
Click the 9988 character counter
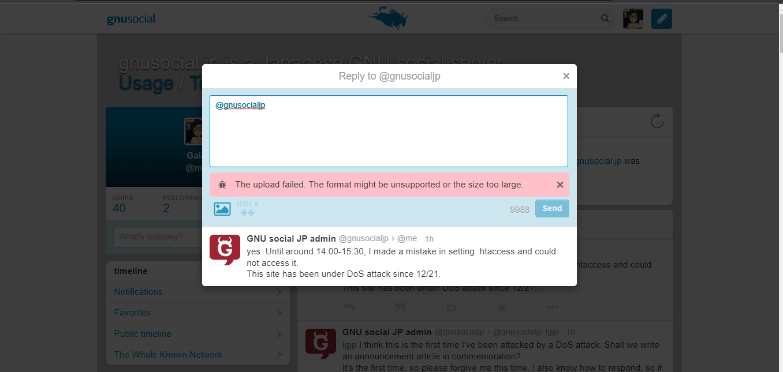[520, 209]
